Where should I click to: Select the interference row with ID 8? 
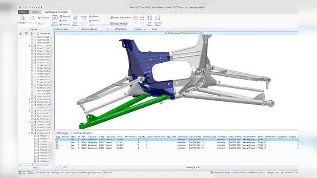click(x=177, y=148)
